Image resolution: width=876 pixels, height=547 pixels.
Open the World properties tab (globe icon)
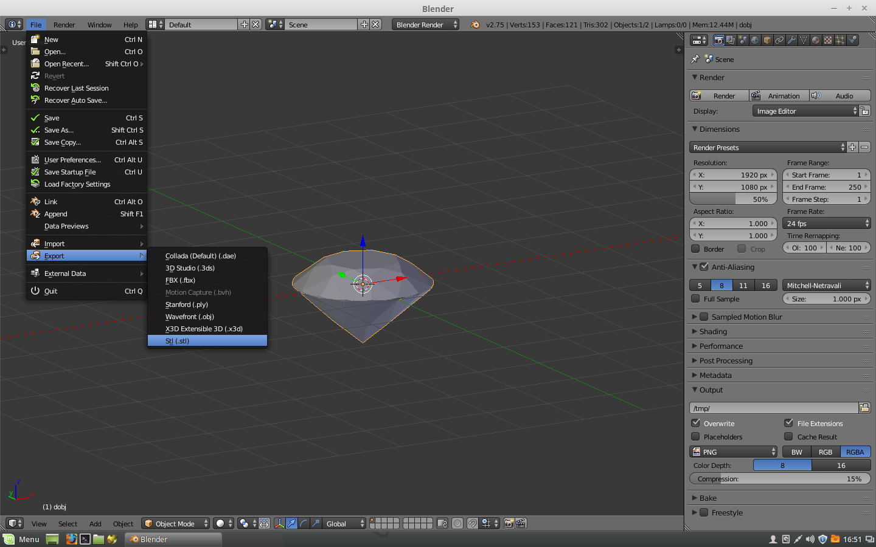pos(755,40)
